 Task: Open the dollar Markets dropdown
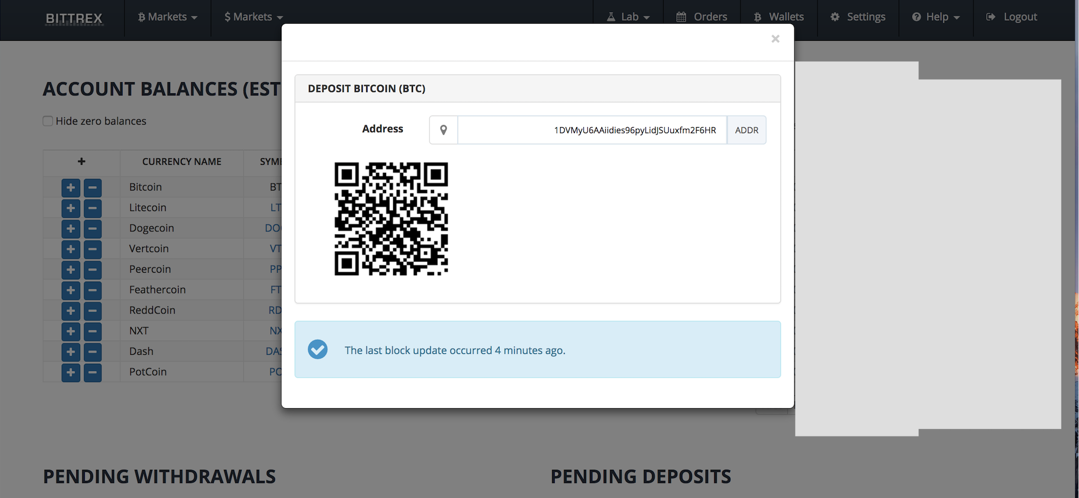point(254,17)
